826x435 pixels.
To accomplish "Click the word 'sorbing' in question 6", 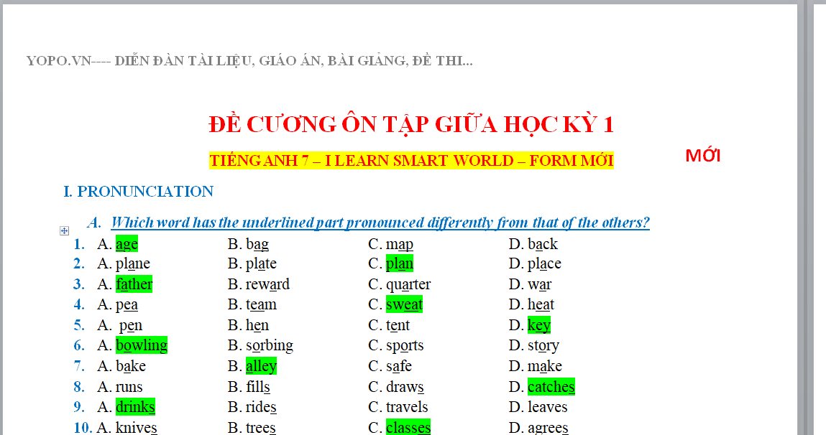I will pos(270,345).
